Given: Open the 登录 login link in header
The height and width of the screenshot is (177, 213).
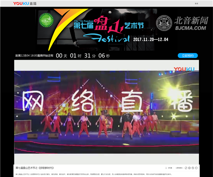Looking at the screenshot, I should 196,3.
